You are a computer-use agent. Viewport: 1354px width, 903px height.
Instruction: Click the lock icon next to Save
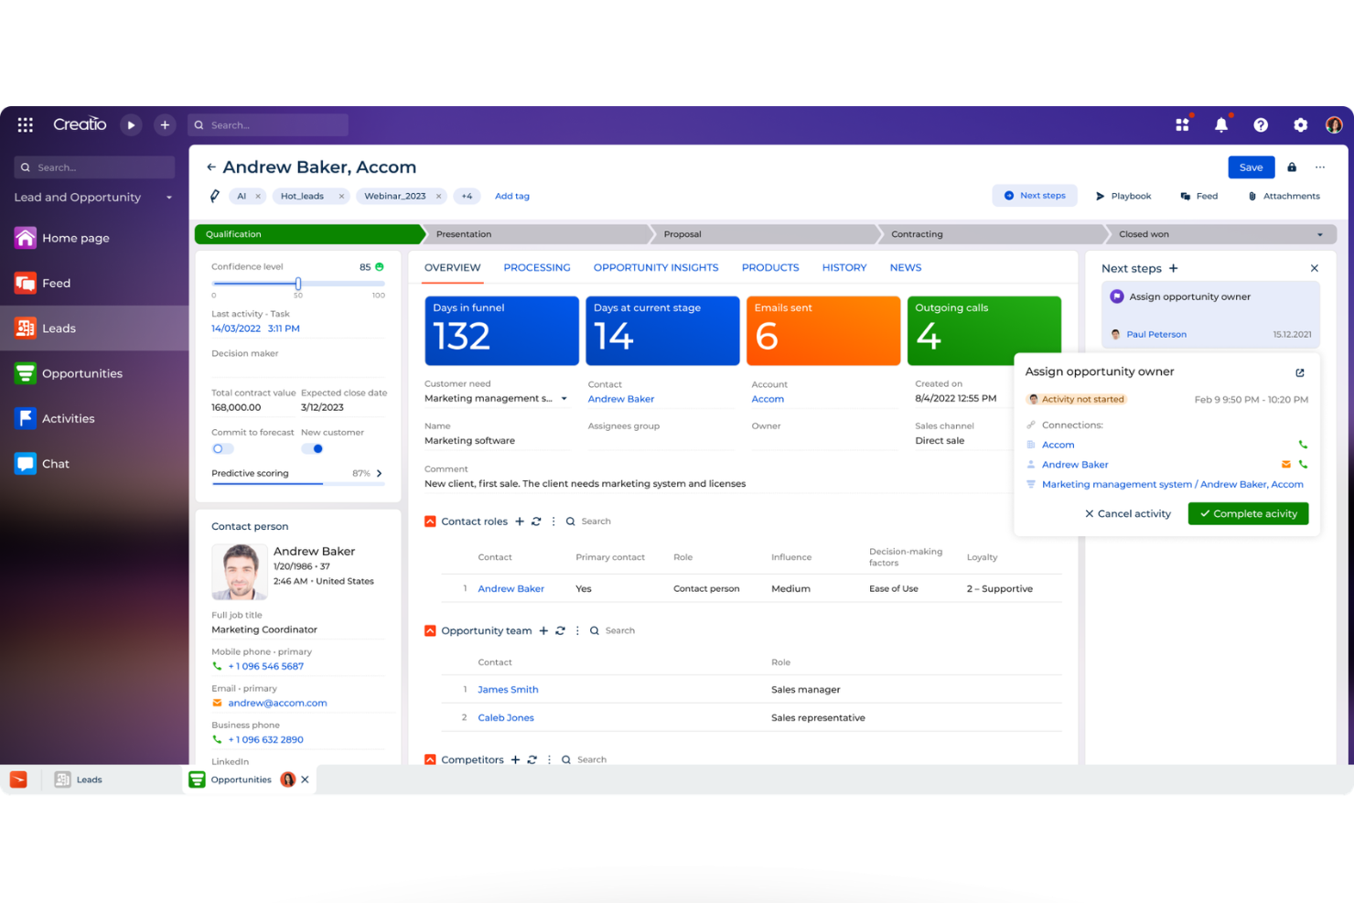(x=1292, y=167)
